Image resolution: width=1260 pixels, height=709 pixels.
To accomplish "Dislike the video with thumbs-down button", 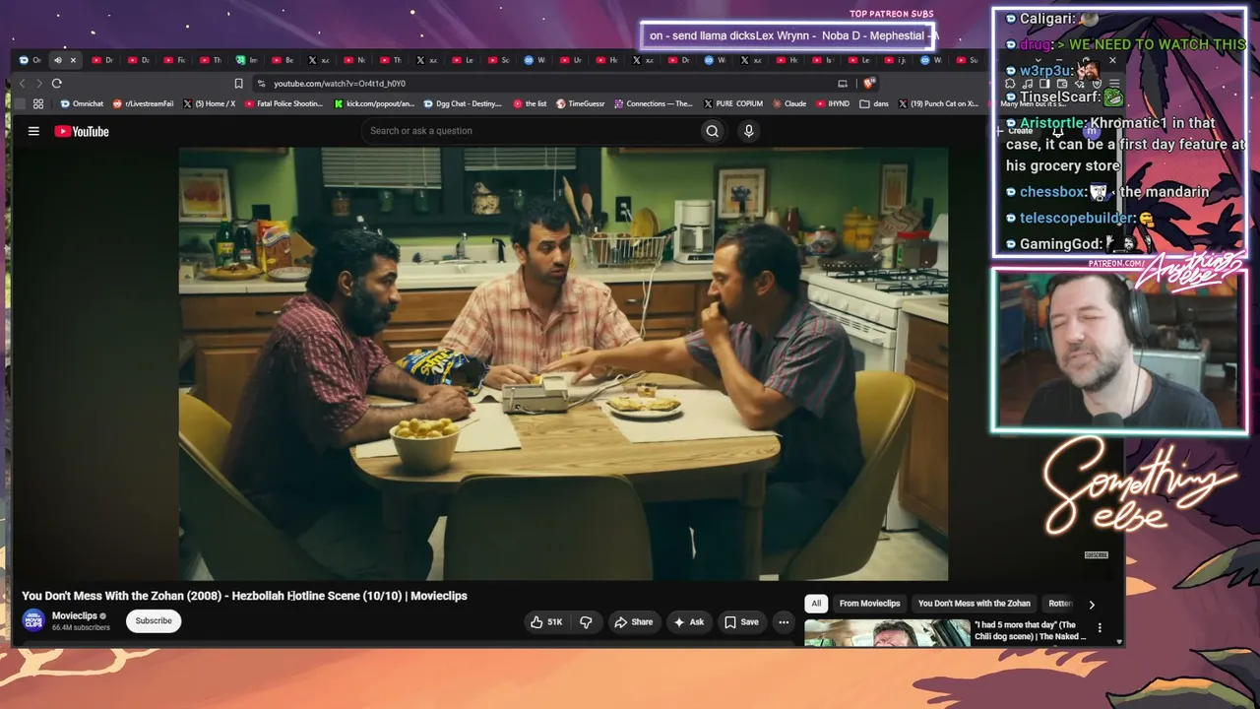I will (x=587, y=622).
